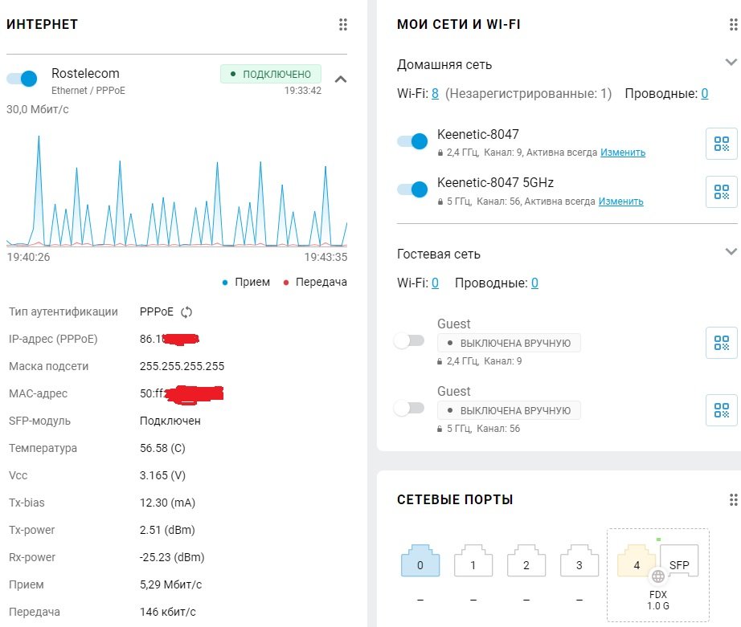Click Изменить link for Keenetic-8047 2,4 ГГц
Image resolution: width=741 pixels, height=627 pixels.
[623, 153]
